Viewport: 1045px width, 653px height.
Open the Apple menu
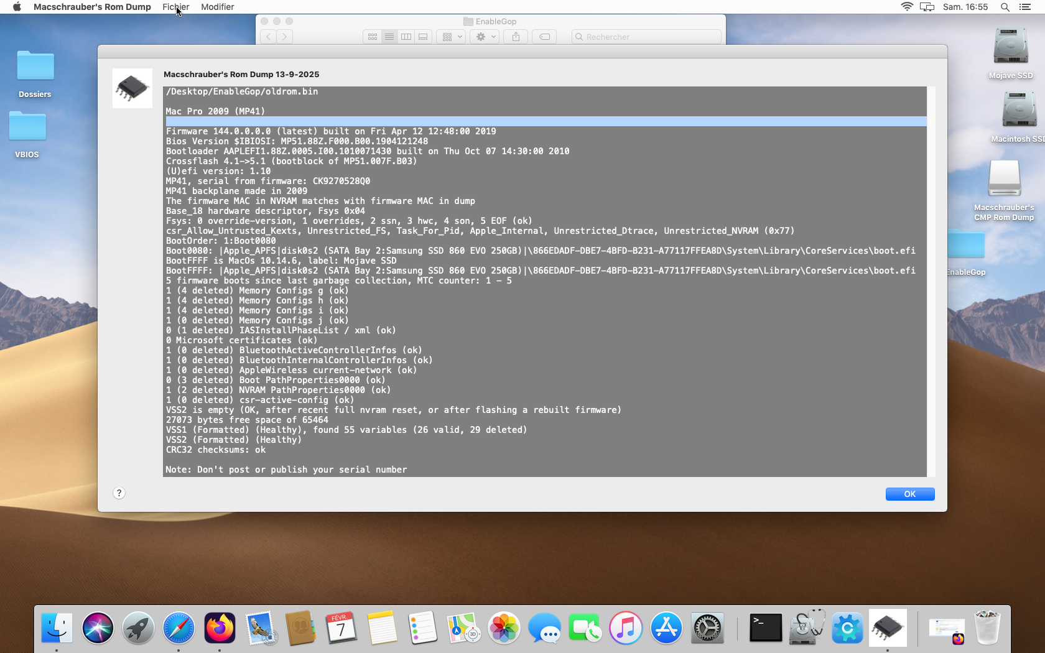[17, 7]
